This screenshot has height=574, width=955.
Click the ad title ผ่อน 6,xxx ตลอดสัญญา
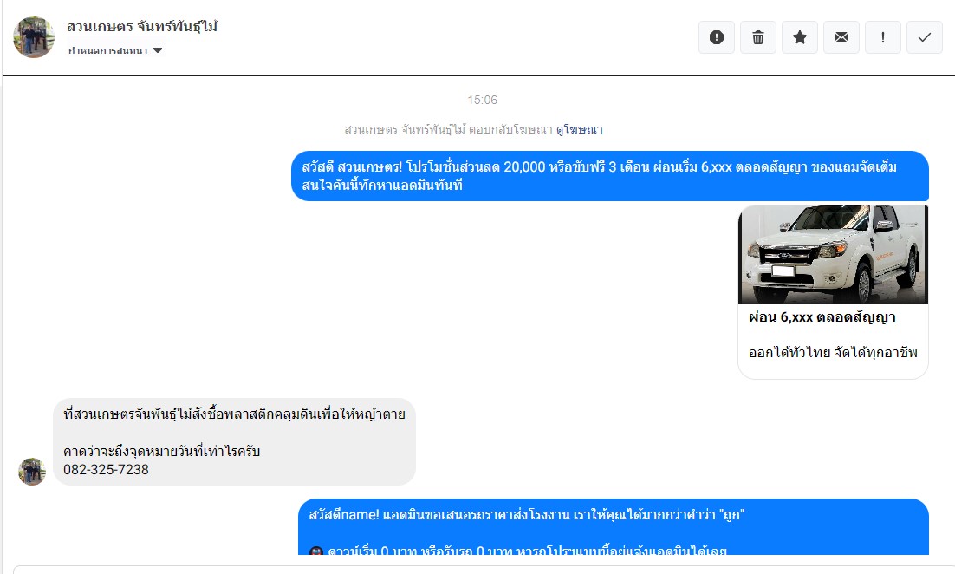[822, 317]
